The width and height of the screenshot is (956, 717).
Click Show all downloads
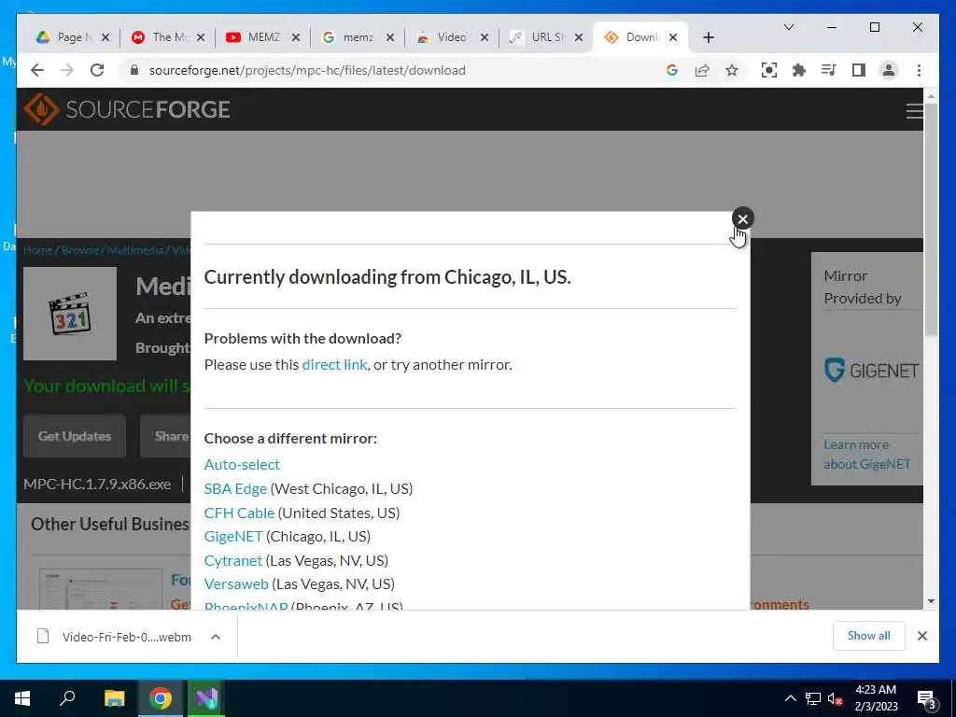pyautogui.click(x=868, y=636)
